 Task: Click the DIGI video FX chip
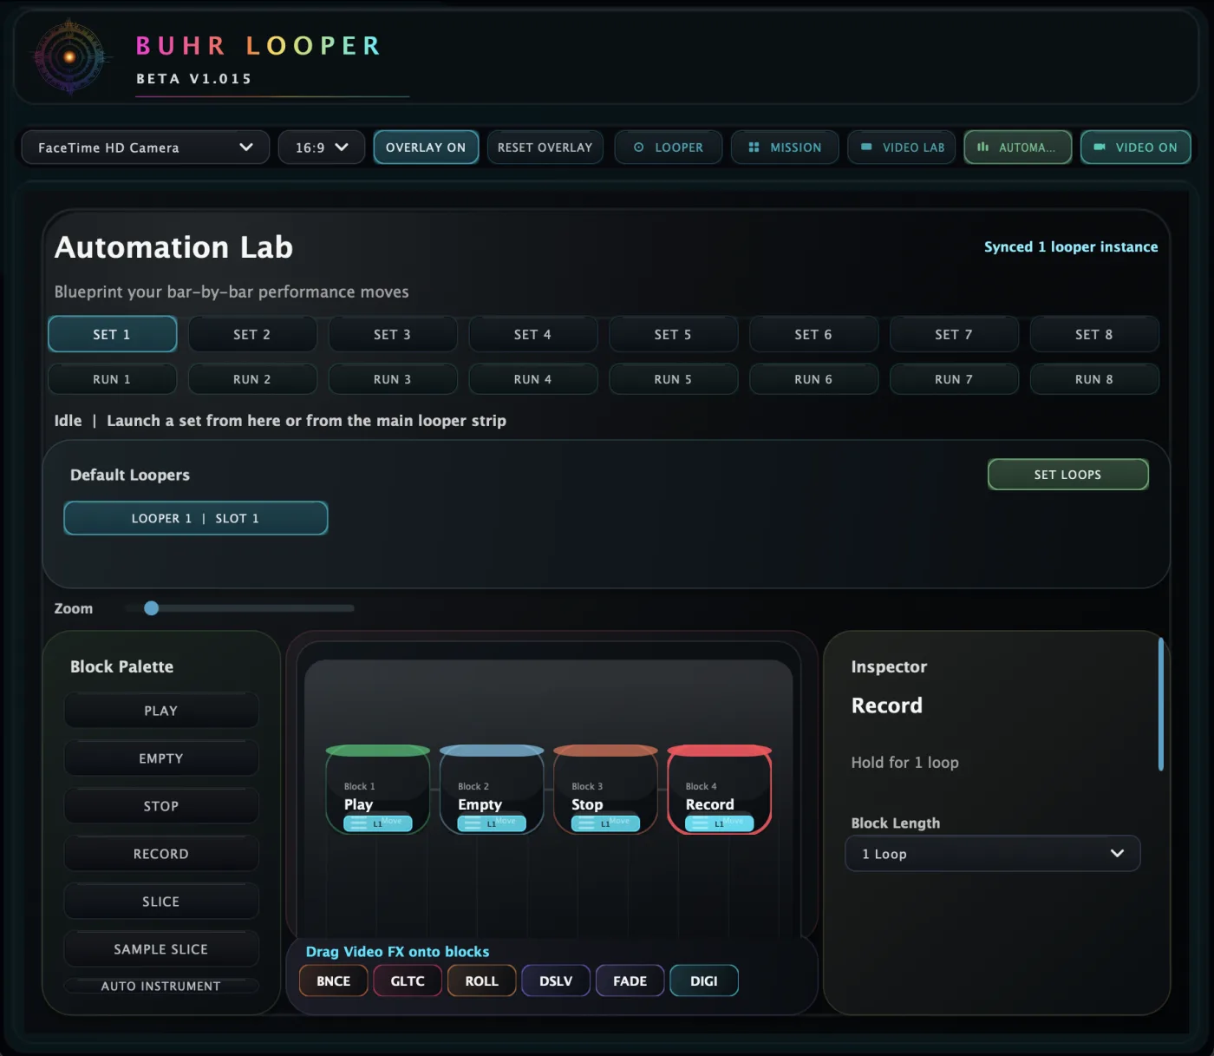(x=704, y=981)
